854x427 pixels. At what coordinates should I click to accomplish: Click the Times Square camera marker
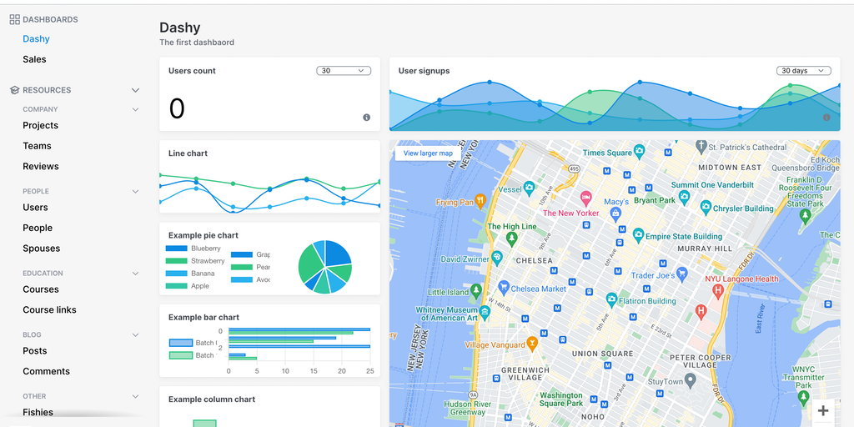pyautogui.click(x=640, y=150)
